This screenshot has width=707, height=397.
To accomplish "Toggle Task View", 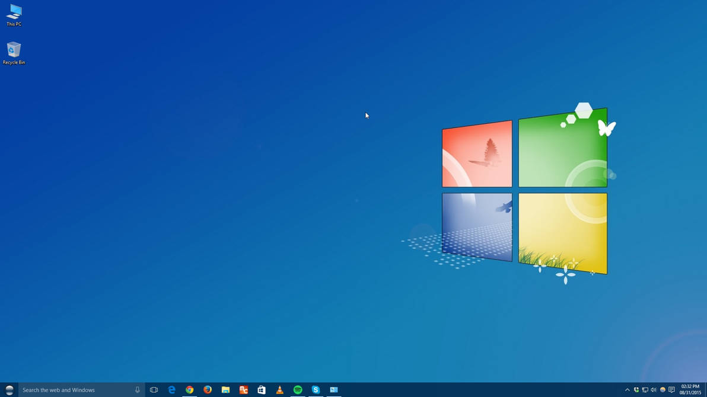I will 154,390.
